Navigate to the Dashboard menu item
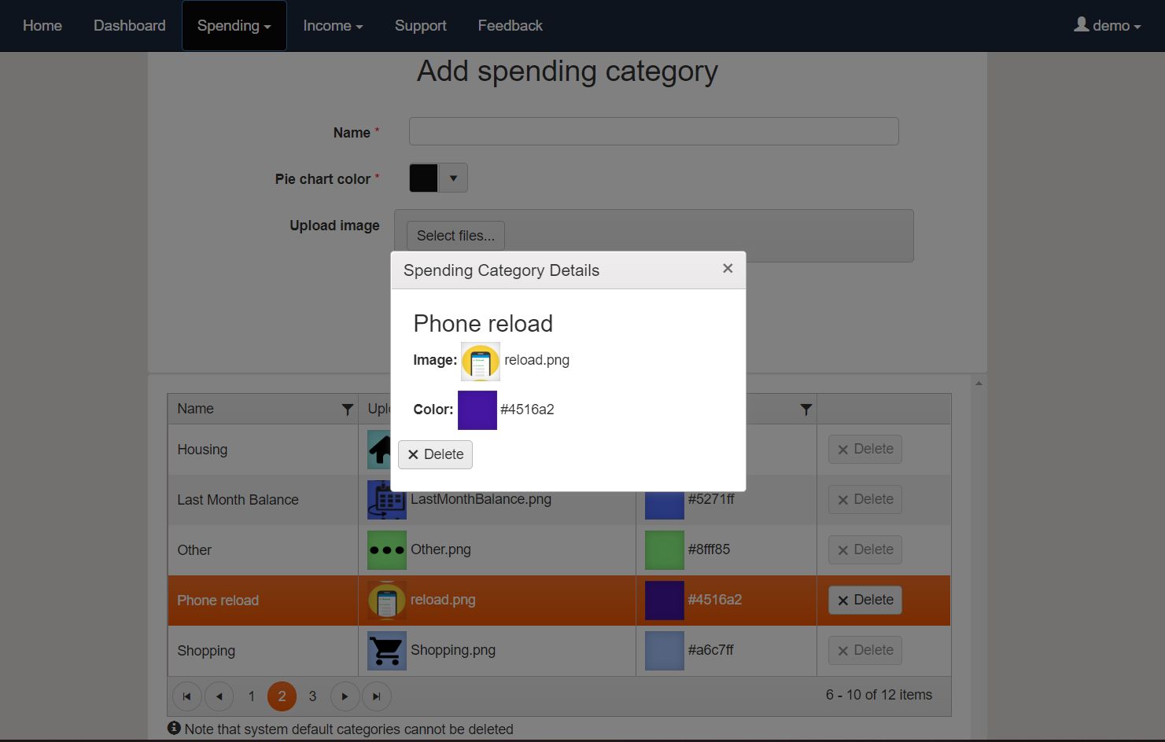This screenshot has height=742, width=1165. (130, 26)
